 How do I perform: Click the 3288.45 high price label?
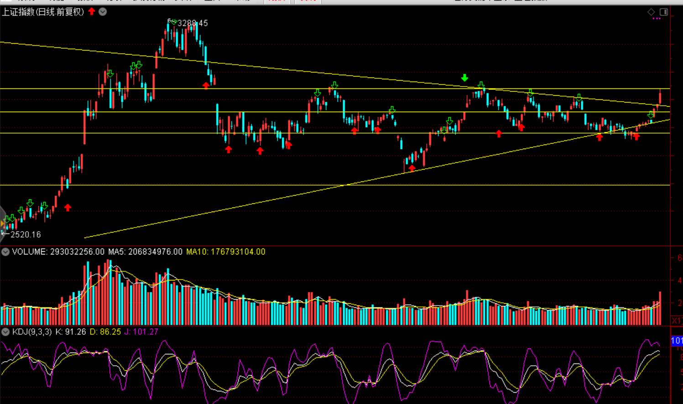click(192, 23)
